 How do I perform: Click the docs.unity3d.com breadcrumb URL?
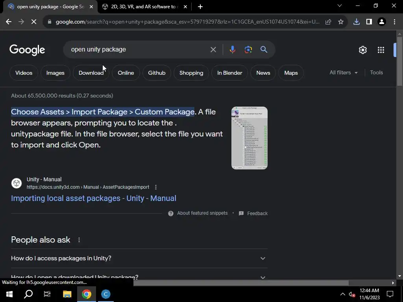pos(88,187)
